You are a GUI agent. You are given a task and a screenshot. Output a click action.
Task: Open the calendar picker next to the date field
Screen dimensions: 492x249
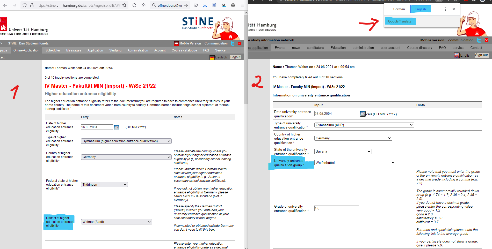[x=116, y=127]
